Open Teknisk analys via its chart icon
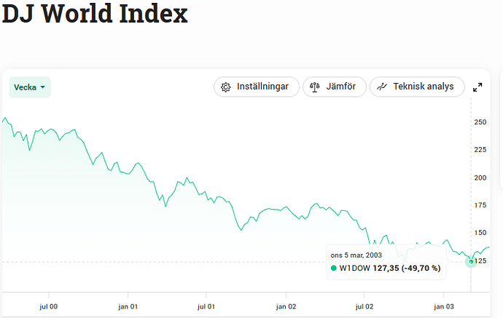503x318 pixels. tap(382, 87)
